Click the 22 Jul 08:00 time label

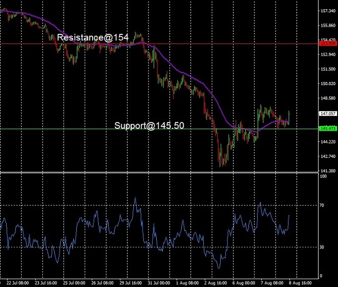pyautogui.click(x=18, y=283)
